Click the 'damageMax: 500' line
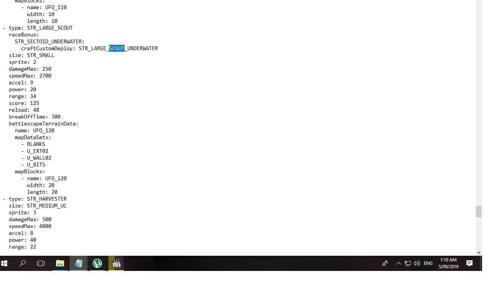Image resolution: width=487 pixels, height=304 pixels. [30, 219]
